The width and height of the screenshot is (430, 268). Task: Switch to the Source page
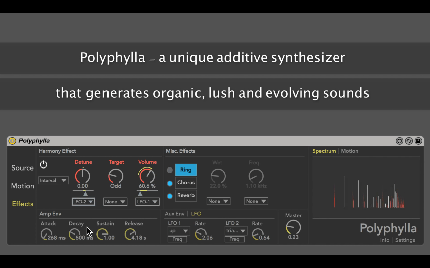click(x=23, y=168)
